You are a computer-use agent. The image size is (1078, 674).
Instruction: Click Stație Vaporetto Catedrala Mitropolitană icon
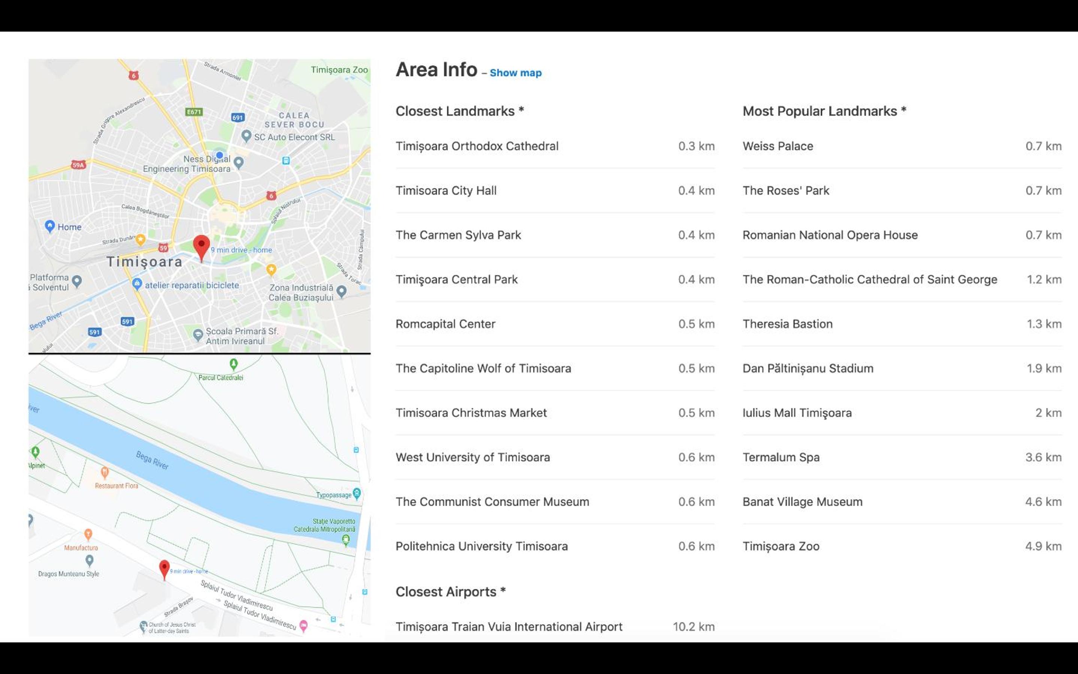click(345, 540)
